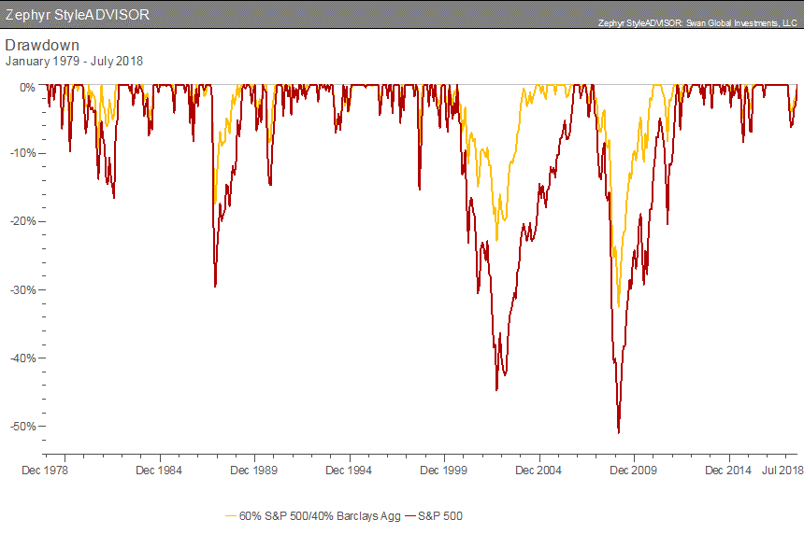The width and height of the screenshot is (804, 534).
Task: Click the 'Dec 1978' x-axis label
Action: 45,470
